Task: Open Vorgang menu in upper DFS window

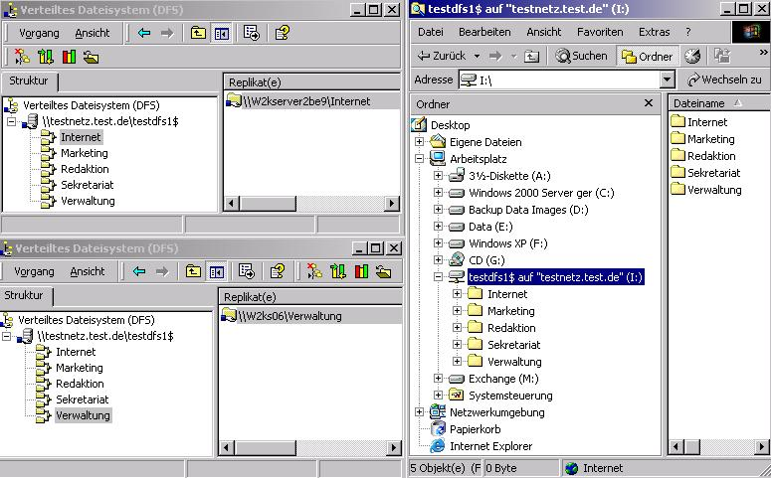Action: (x=39, y=33)
